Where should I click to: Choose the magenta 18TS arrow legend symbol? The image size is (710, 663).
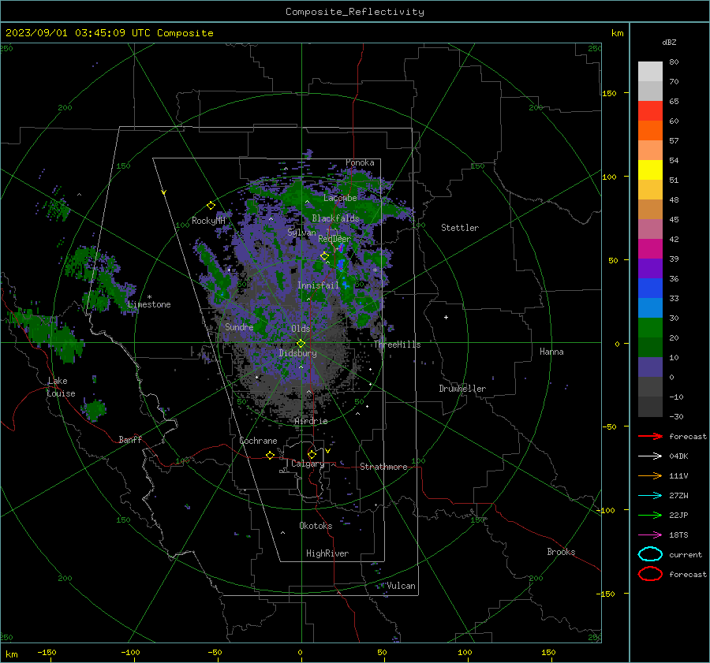click(x=650, y=535)
